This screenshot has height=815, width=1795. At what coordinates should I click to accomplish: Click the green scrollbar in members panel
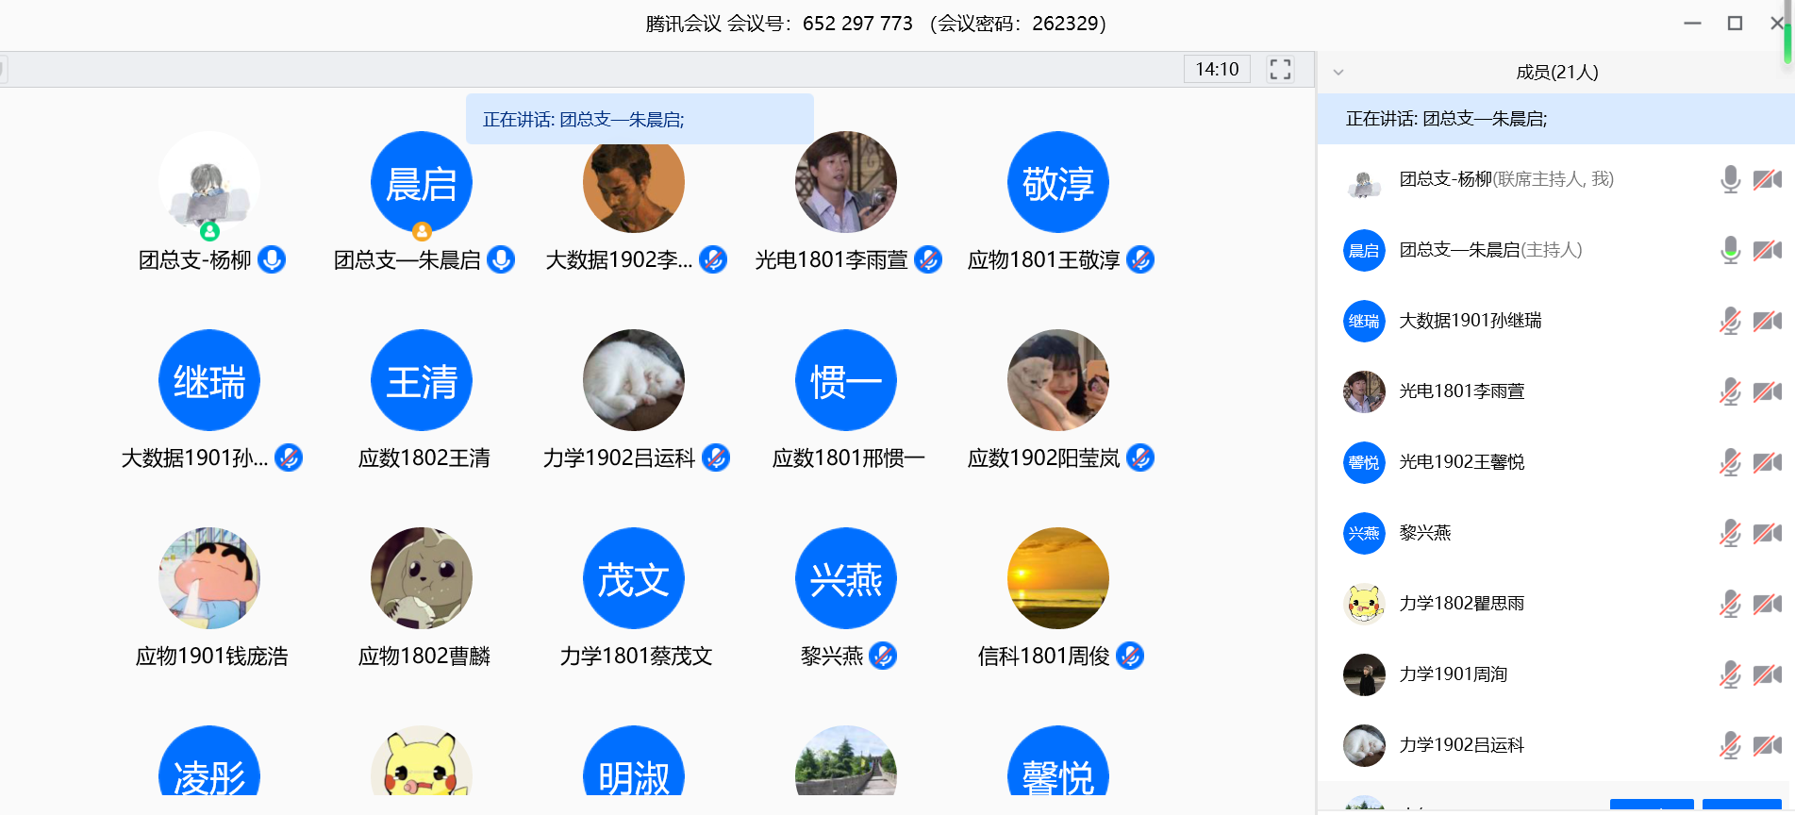pos(1787,42)
